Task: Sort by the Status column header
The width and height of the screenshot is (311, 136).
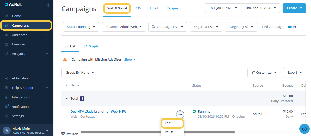Action: [x=197, y=86]
